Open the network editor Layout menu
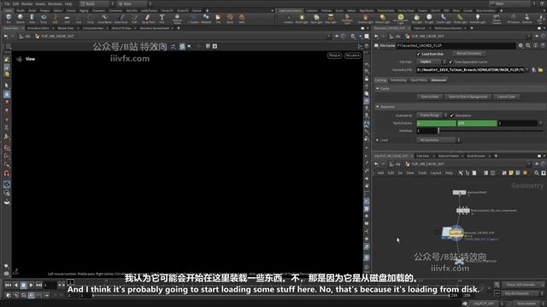 coord(436,173)
